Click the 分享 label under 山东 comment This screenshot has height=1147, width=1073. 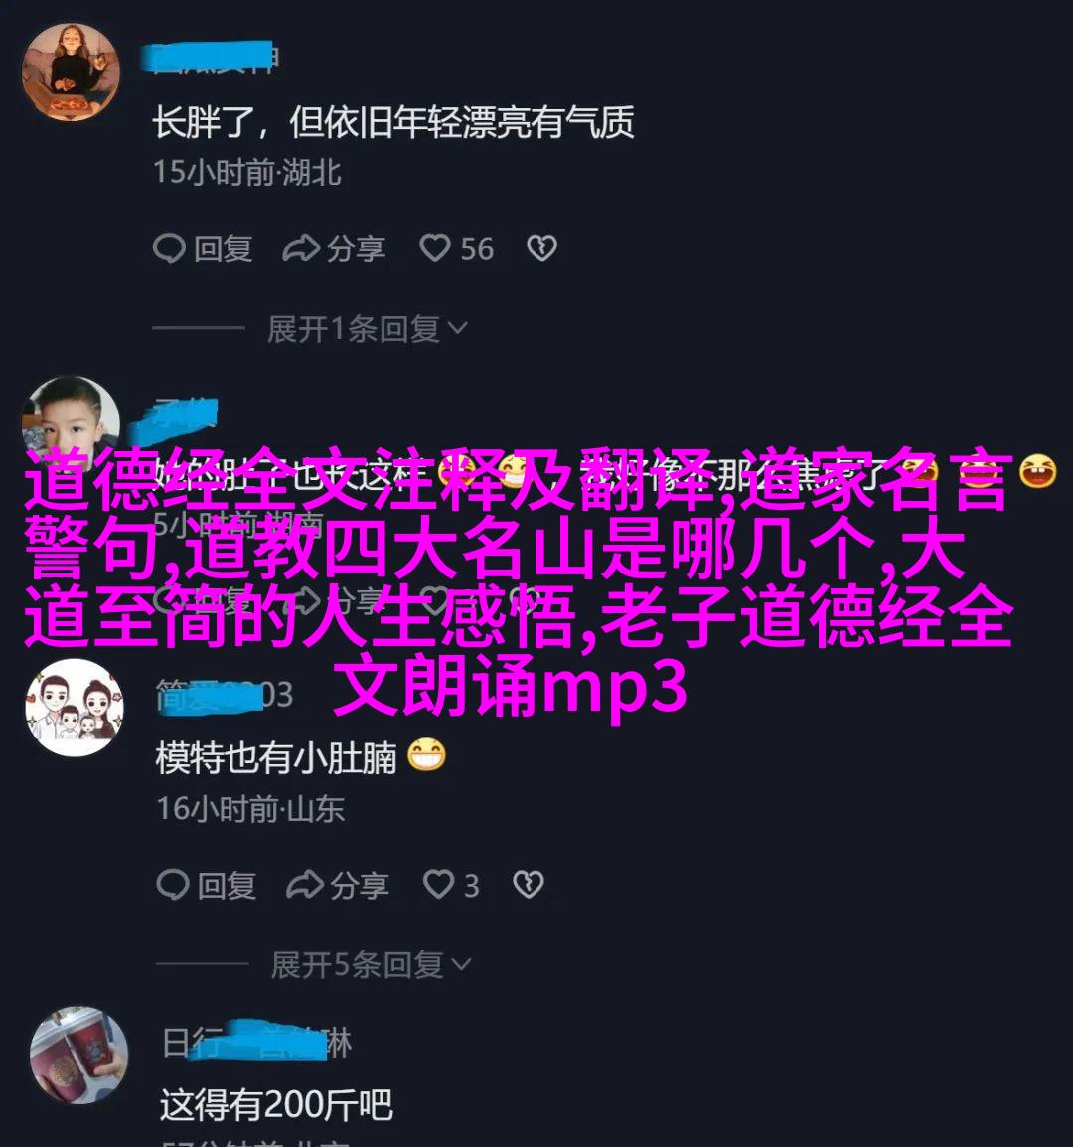tap(359, 886)
